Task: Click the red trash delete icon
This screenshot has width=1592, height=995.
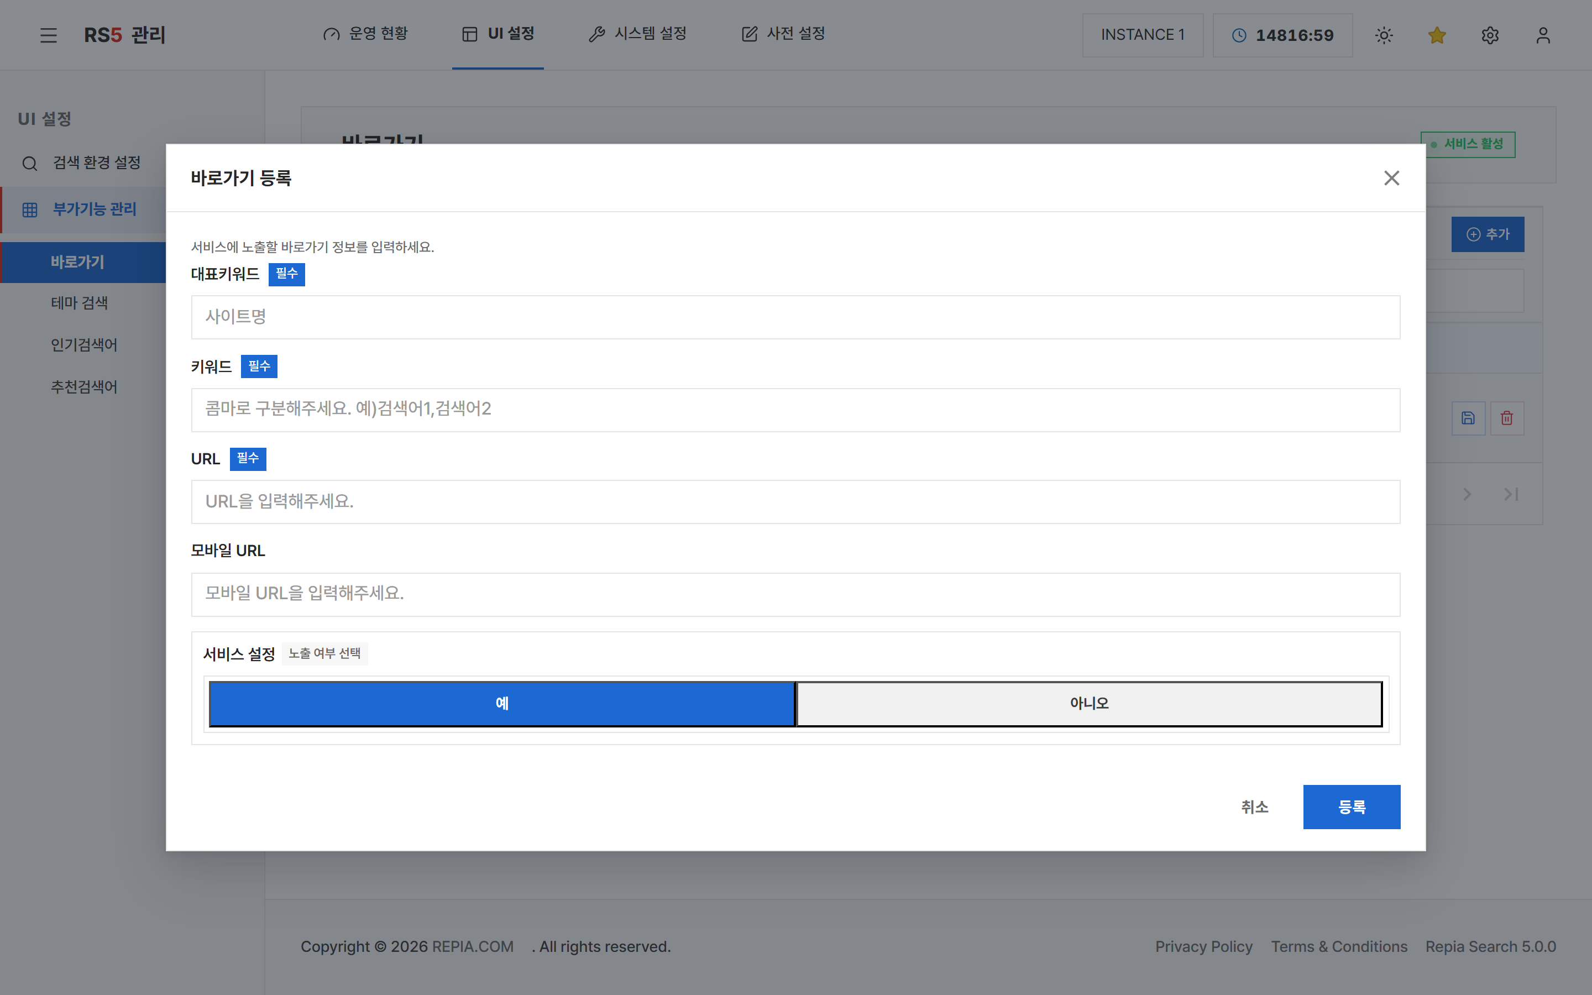Action: [1507, 418]
